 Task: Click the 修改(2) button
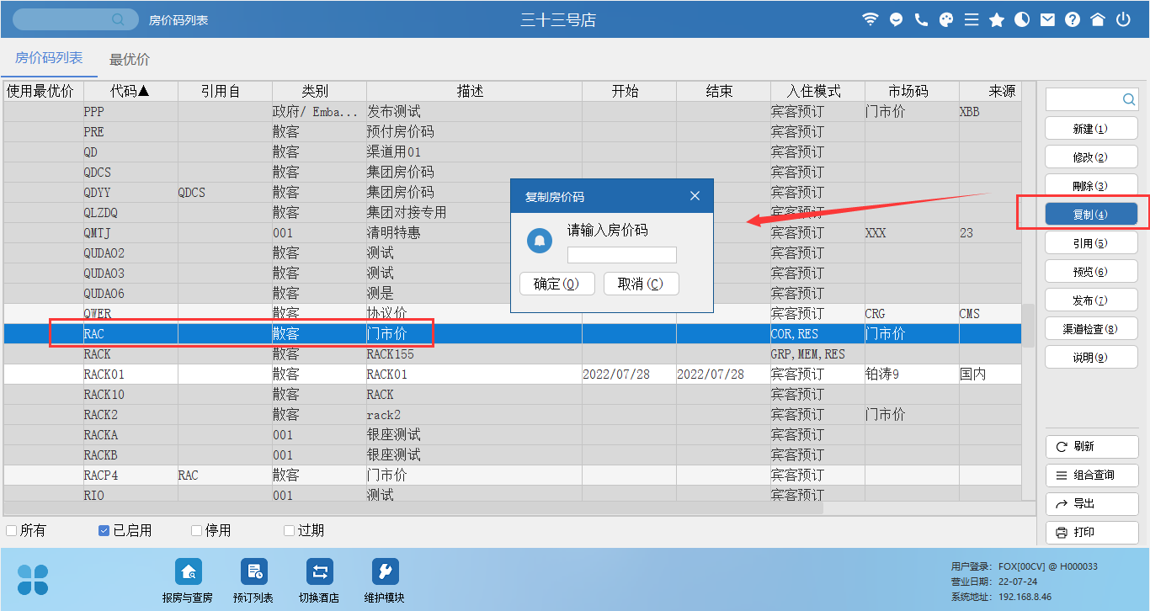[x=1091, y=157]
